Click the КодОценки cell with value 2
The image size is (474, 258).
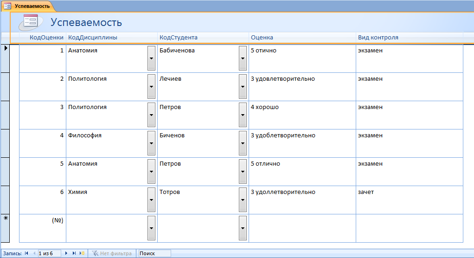[43, 87]
